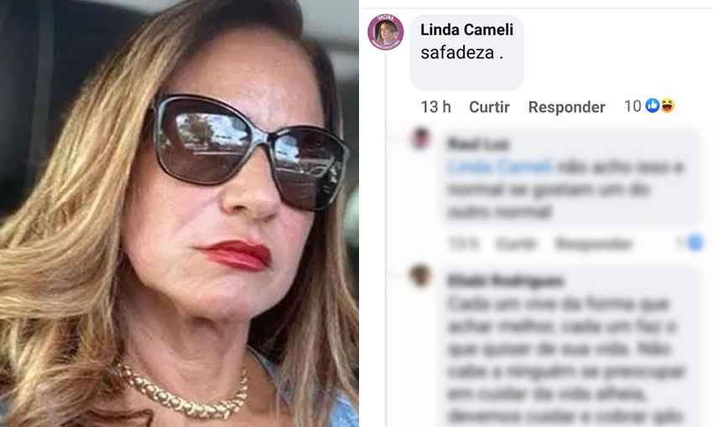
Task: Open Linda Cameli's profile picture avatar
Action: tap(386, 32)
